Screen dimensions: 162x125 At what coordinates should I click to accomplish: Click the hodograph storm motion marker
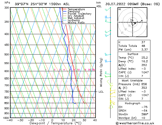(x=135, y=23)
